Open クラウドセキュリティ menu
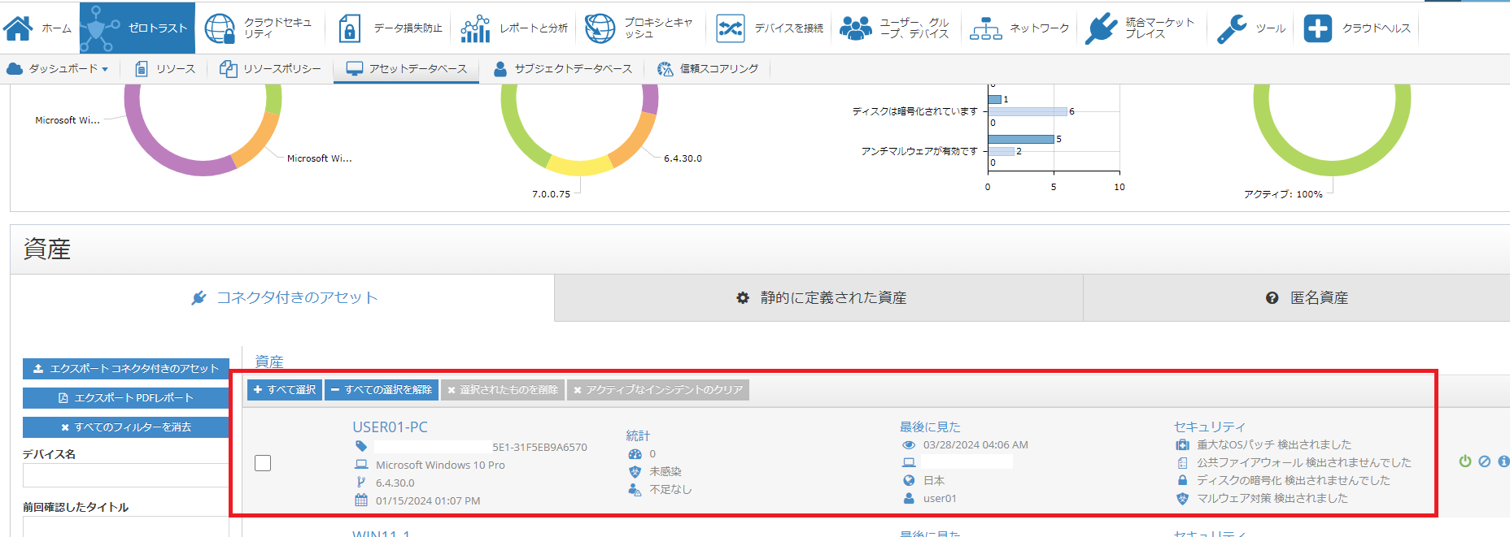The width and height of the screenshot is (1510, 537). [x=259, y=28]
